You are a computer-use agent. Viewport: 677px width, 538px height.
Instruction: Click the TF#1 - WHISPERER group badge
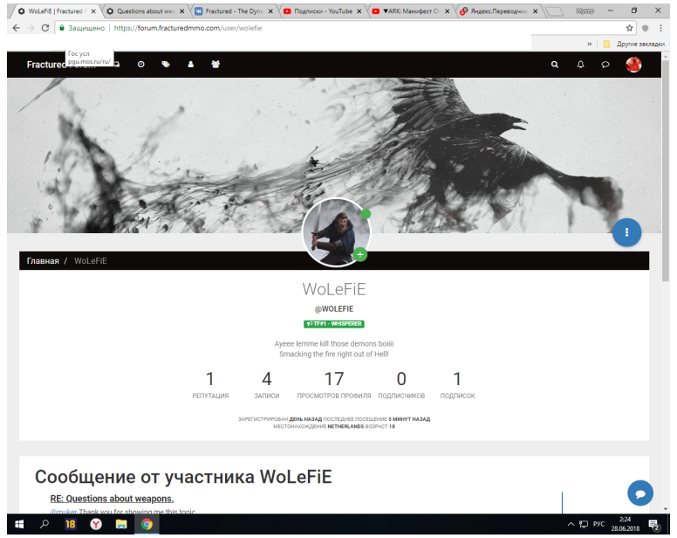tap(334, 324)
